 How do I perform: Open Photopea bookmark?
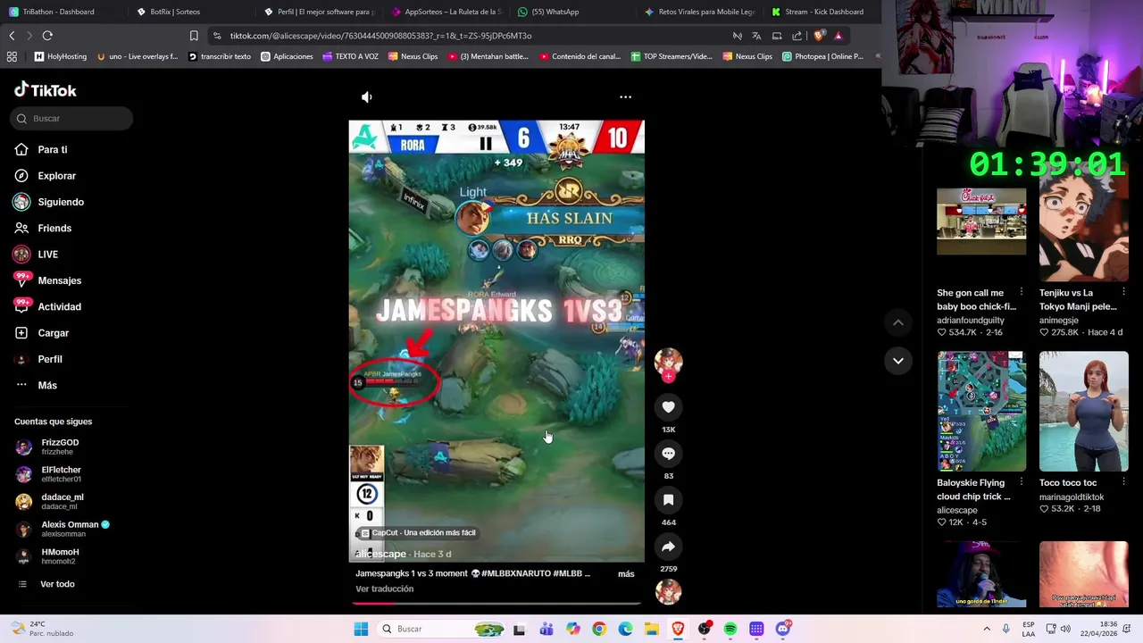[822, 56]
